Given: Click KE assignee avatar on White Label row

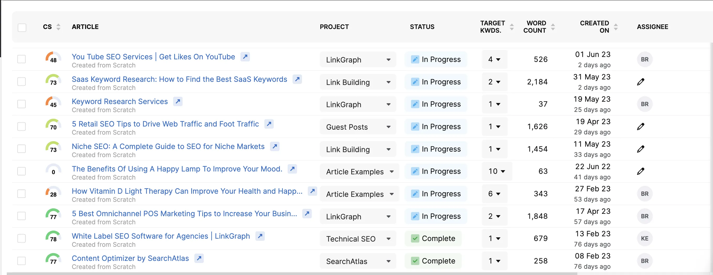Looking at the screenshot, I should [644, 238].
